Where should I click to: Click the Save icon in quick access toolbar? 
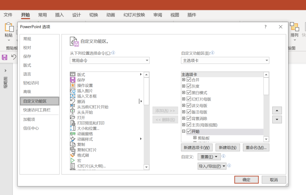click(5, 57)
